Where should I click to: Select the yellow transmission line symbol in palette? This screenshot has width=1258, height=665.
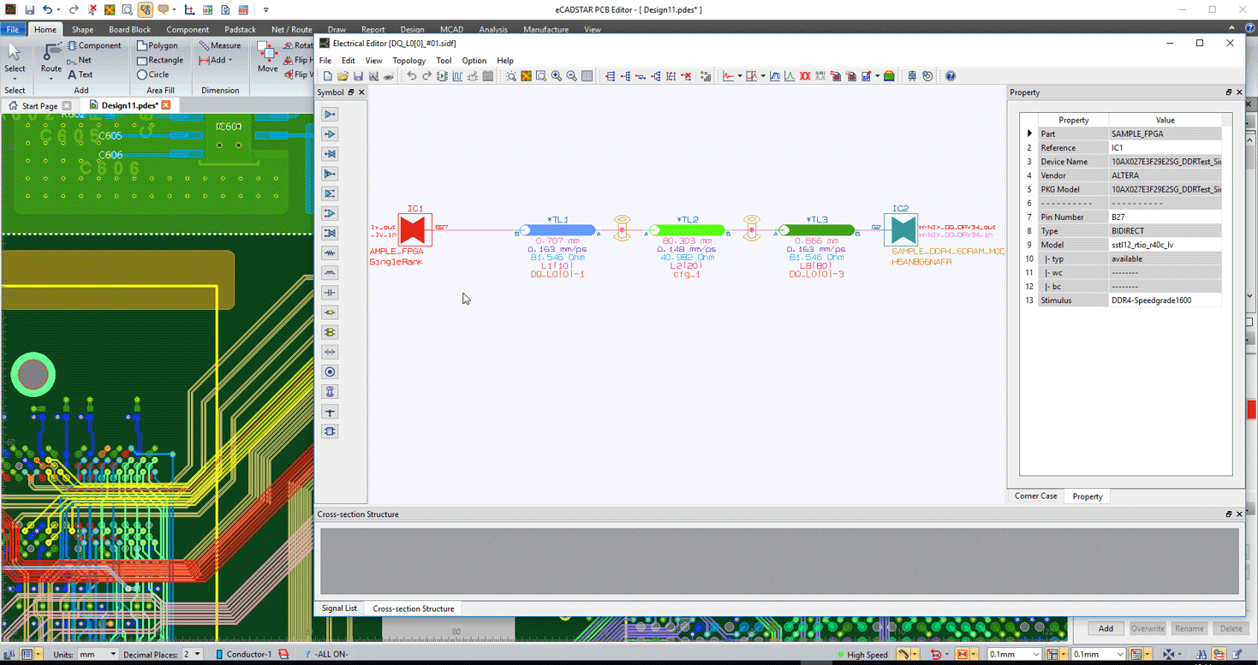click(330, 312)
